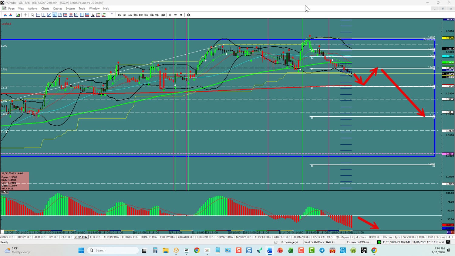Expand the toolbar overflow chevron

111,14
